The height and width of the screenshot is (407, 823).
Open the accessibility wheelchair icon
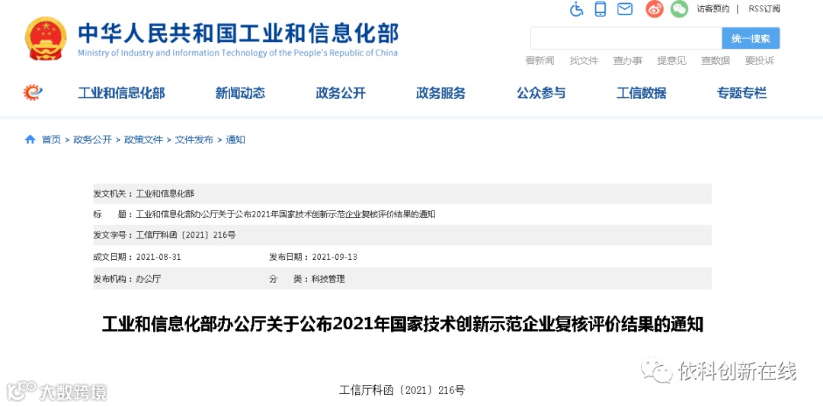(x=577, y=9)
